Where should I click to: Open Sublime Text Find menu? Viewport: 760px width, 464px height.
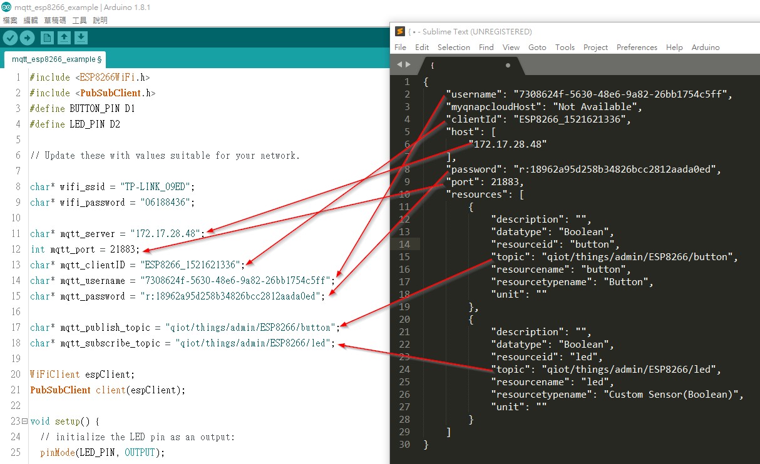pyautogui.click(x=486, y=47)
